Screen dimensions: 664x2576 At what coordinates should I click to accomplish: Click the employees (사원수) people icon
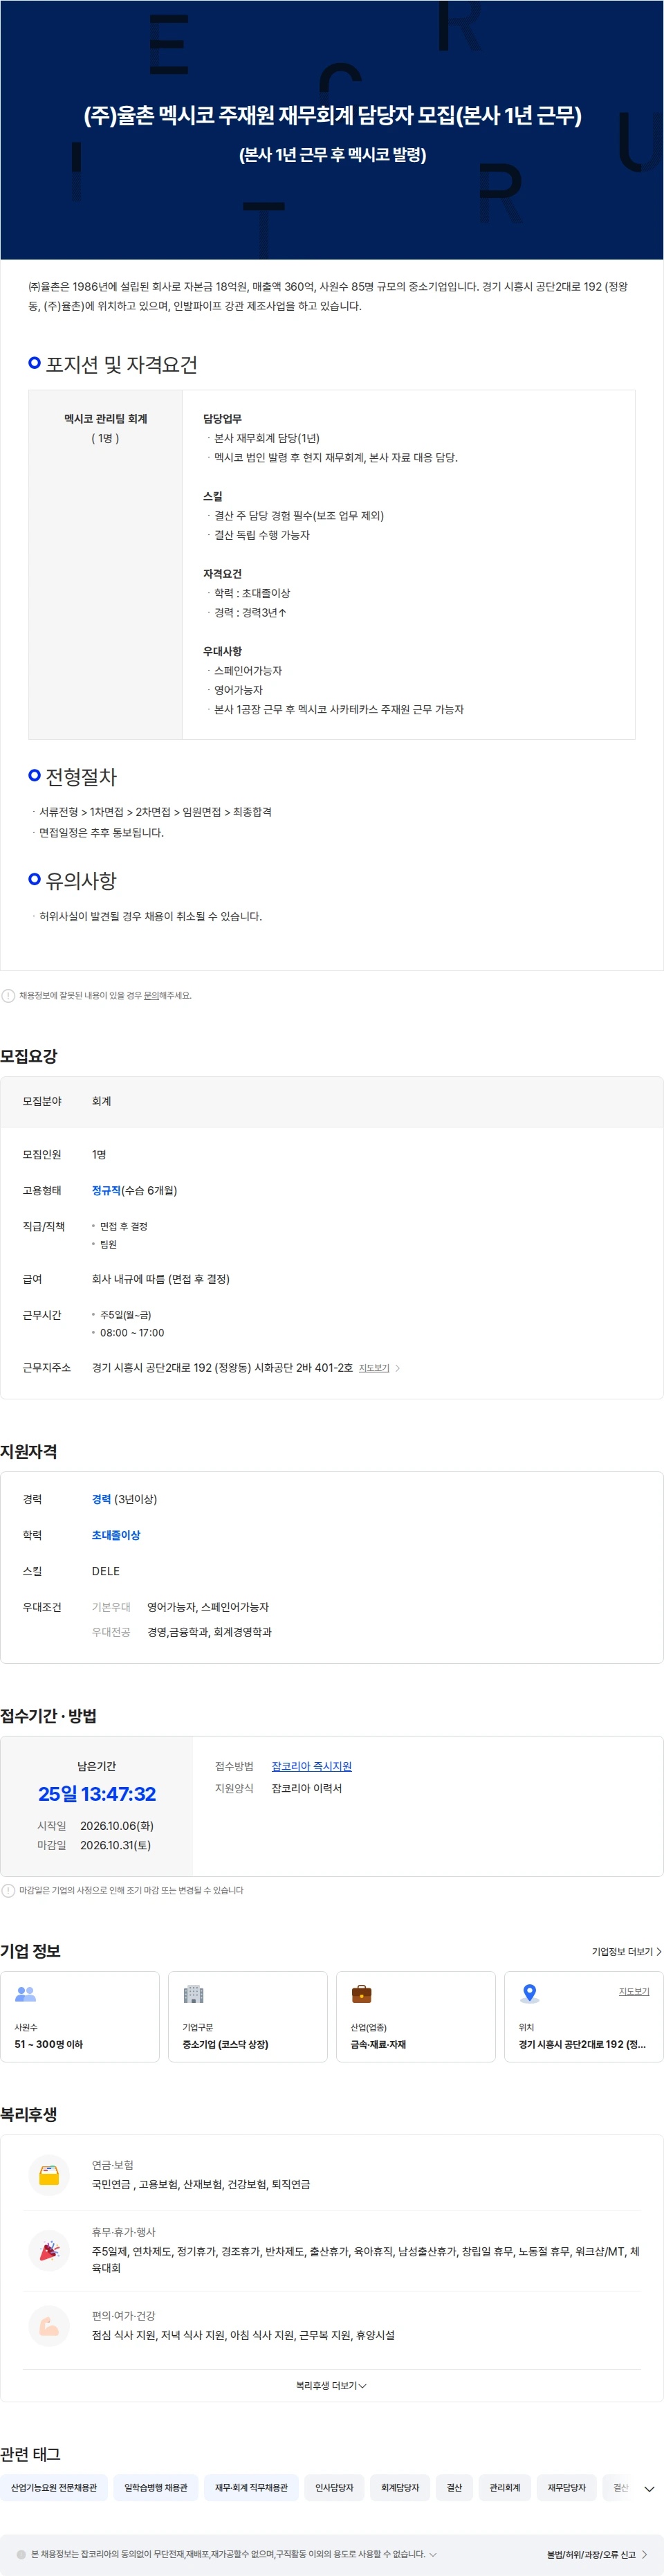point(26,1993)
